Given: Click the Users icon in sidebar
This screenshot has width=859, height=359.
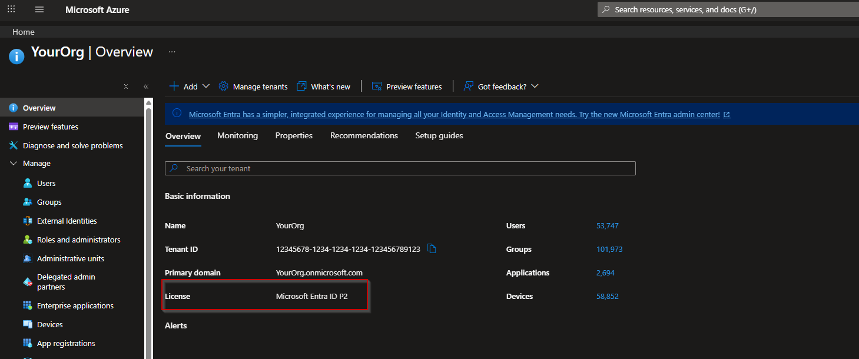Looking at the screenshot, I should 28,184.
